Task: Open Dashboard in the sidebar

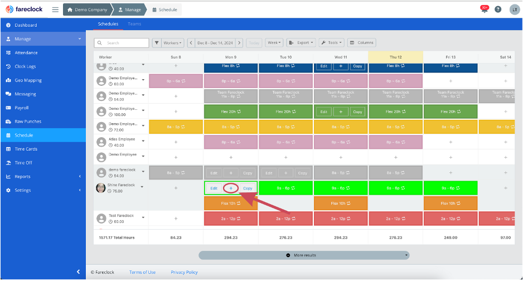Action: [43, 25]
